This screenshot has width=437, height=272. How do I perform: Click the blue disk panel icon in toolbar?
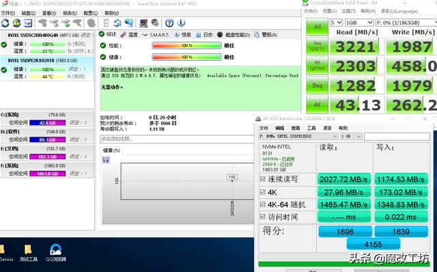(28, 23)
